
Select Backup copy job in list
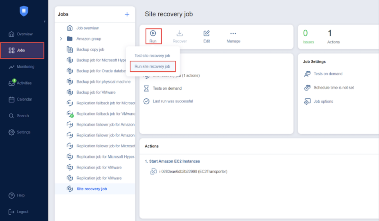(x=90, y=50)
